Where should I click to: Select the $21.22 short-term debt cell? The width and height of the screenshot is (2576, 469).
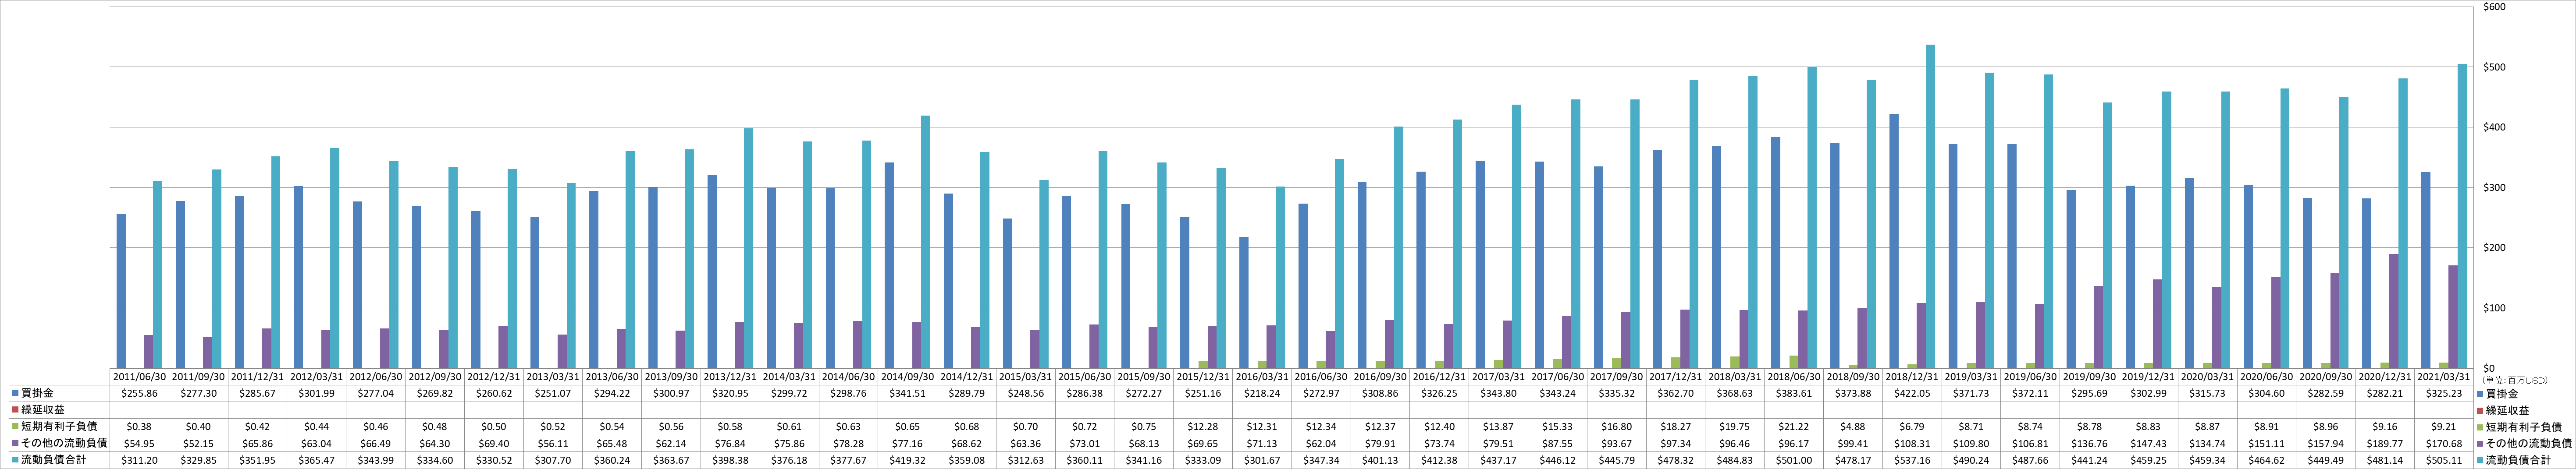point(1793,427)
